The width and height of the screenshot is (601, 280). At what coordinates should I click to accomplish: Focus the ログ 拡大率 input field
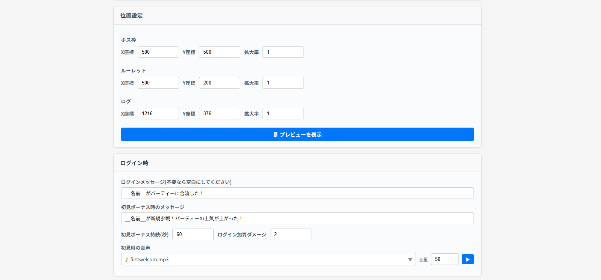coord(283,114)
